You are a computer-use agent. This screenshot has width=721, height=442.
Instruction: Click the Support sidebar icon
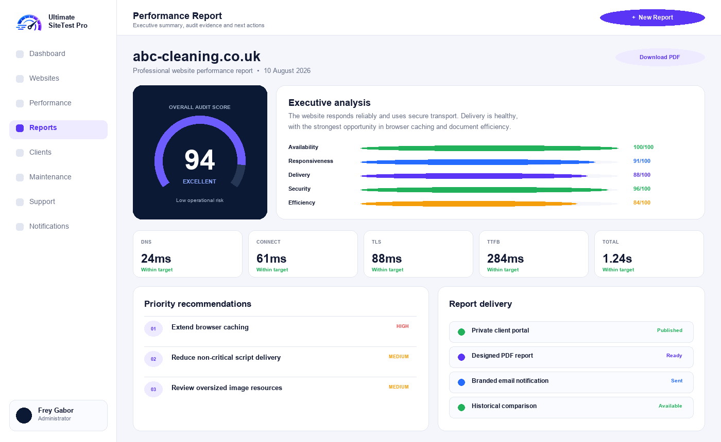pyautogui.click(x=20, y=202)
